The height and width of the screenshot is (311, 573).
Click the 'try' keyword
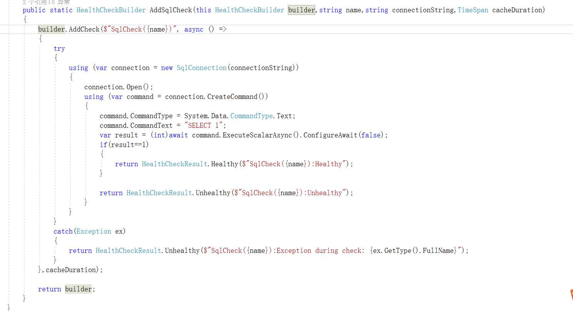coord(59,48)
